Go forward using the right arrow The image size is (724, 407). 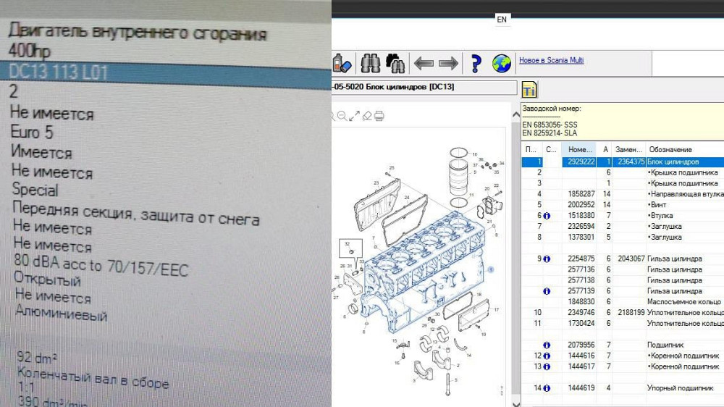(448, 64)
